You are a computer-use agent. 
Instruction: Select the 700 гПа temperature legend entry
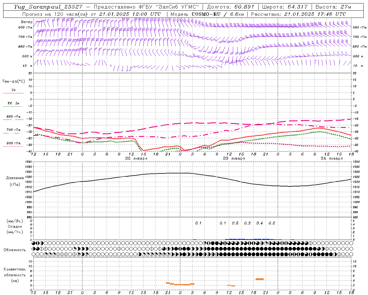click(13, 130)
